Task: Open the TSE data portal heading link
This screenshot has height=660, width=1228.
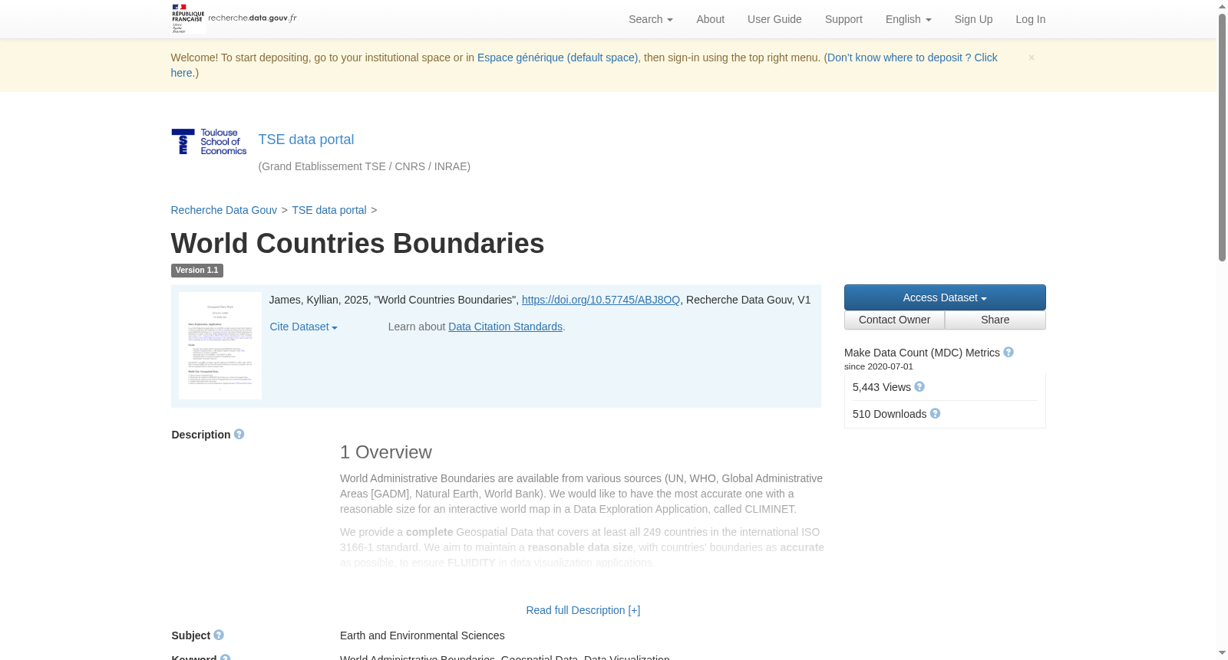Action: point(305,140)
